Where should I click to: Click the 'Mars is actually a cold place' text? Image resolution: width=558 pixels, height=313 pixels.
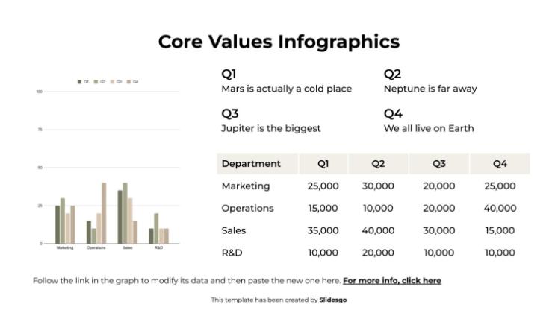pos(286,89)
